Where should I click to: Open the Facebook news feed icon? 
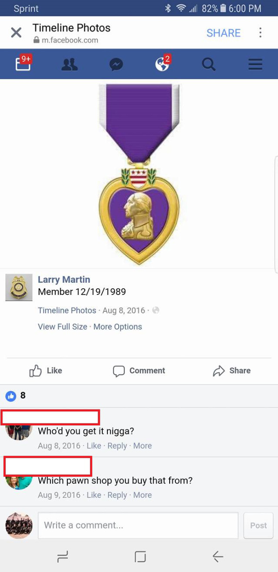23,63
